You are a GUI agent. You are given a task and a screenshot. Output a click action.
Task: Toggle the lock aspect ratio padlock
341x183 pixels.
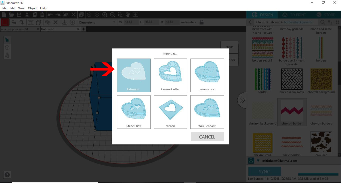coord(201,22)
